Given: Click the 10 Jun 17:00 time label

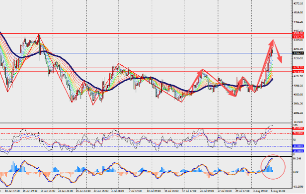Looking at the screenshot, I should point(12,191).
